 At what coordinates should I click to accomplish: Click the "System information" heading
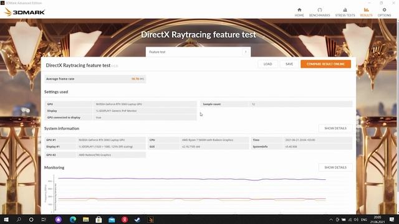tap(62, 129)
